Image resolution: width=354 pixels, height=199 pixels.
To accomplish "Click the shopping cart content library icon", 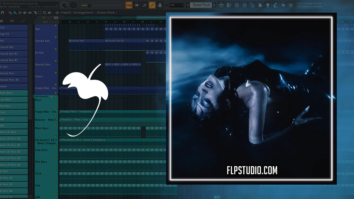I will coord(291,5).
